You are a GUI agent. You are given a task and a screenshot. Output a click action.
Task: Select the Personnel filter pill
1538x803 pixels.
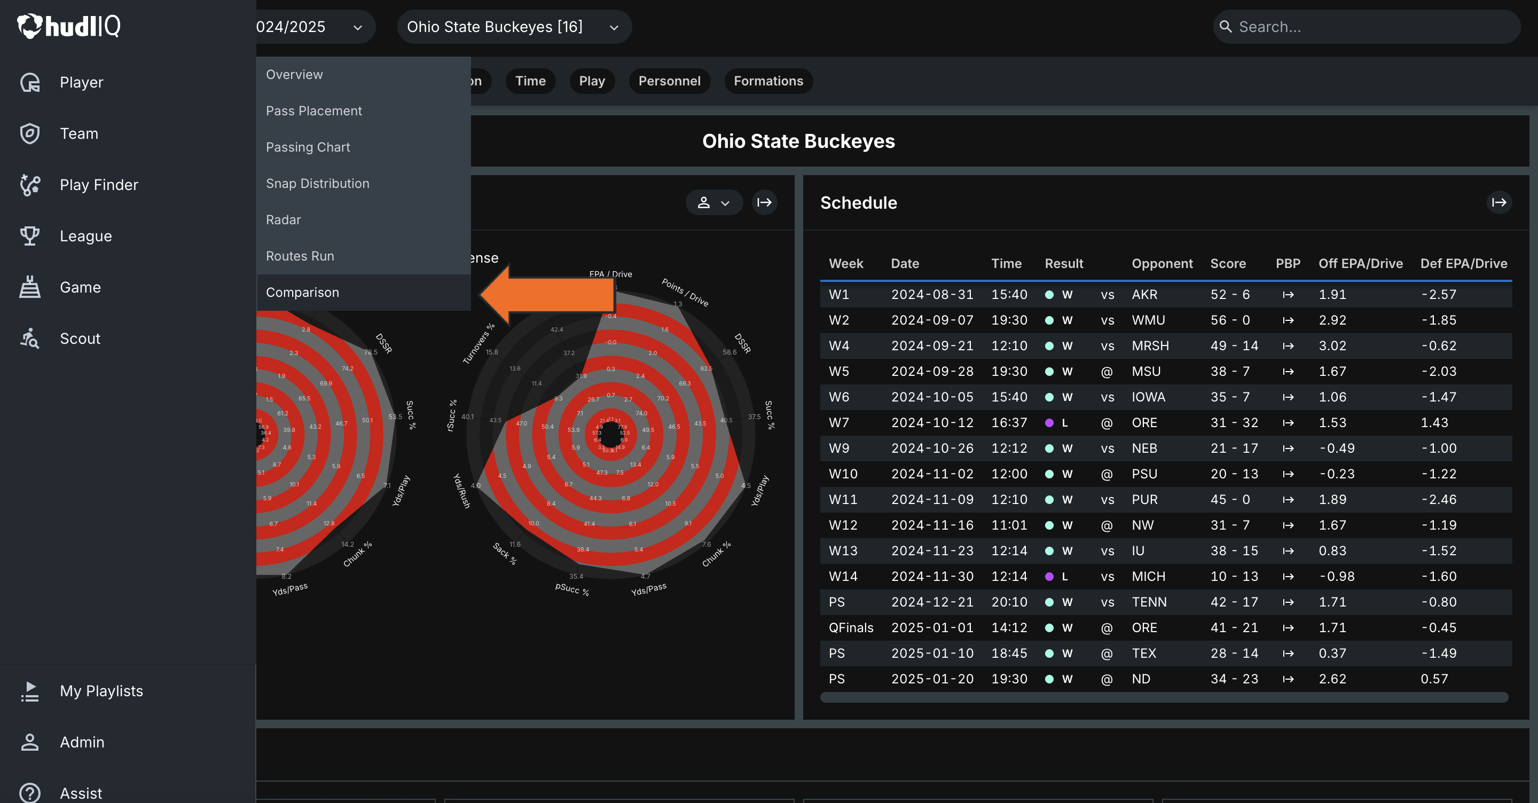coord(669,81)
